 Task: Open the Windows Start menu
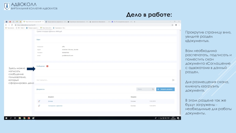(x=6, y=118)
